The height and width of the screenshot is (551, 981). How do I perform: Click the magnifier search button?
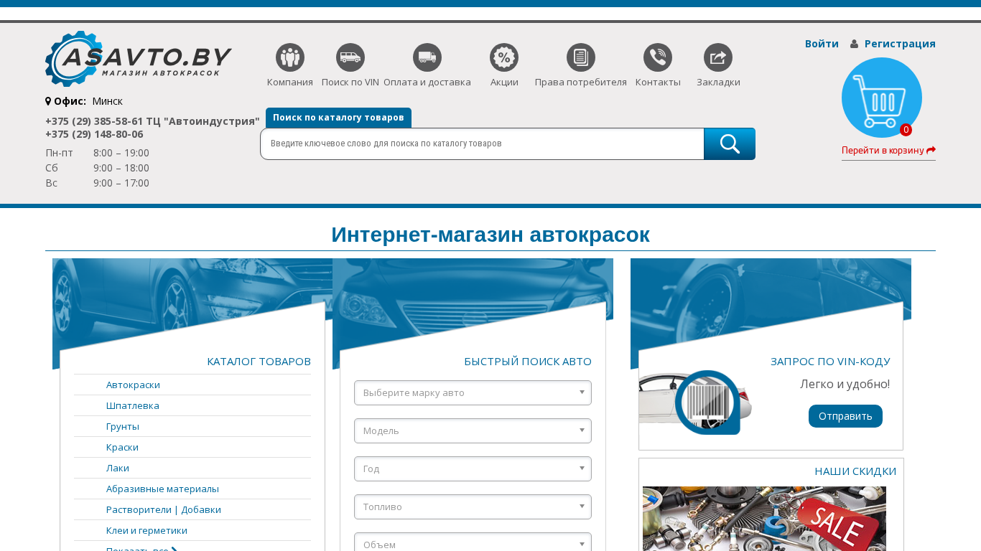tap(730, 143)
